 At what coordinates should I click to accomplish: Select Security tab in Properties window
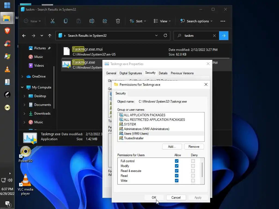[x=150, y=73]
